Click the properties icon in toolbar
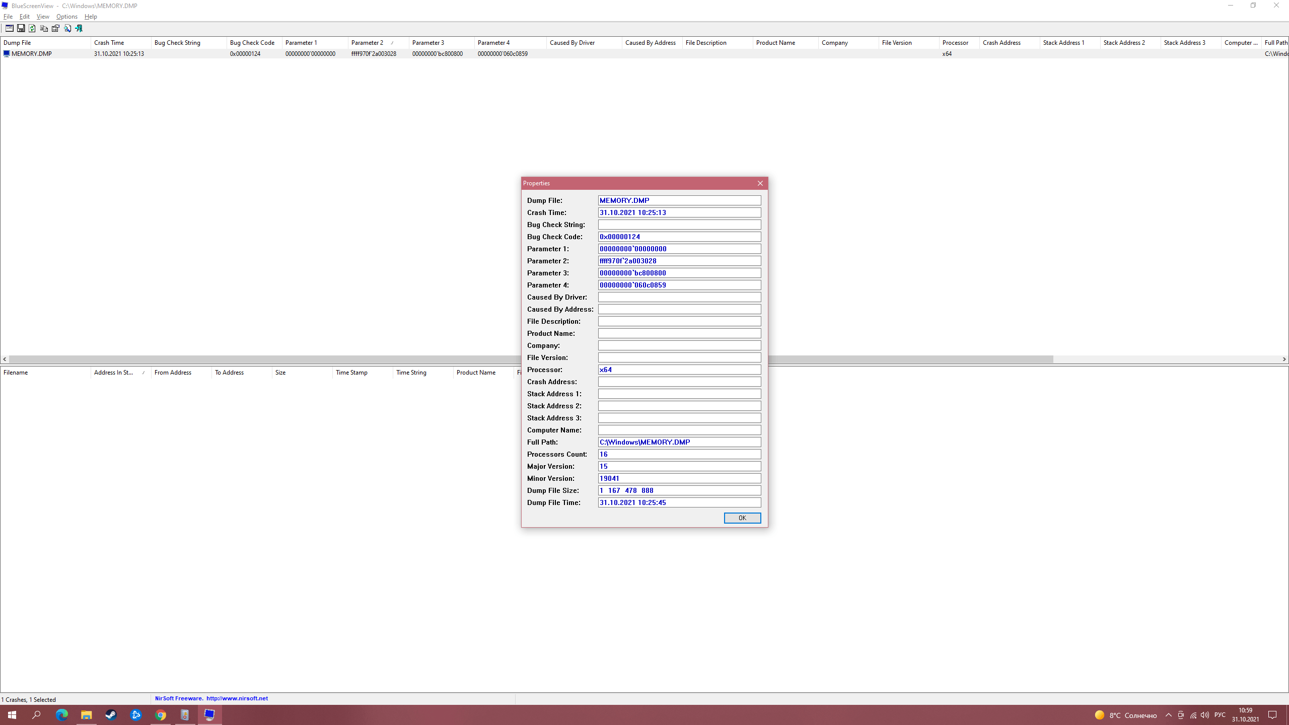1289x725 pixels. [55, 28]
